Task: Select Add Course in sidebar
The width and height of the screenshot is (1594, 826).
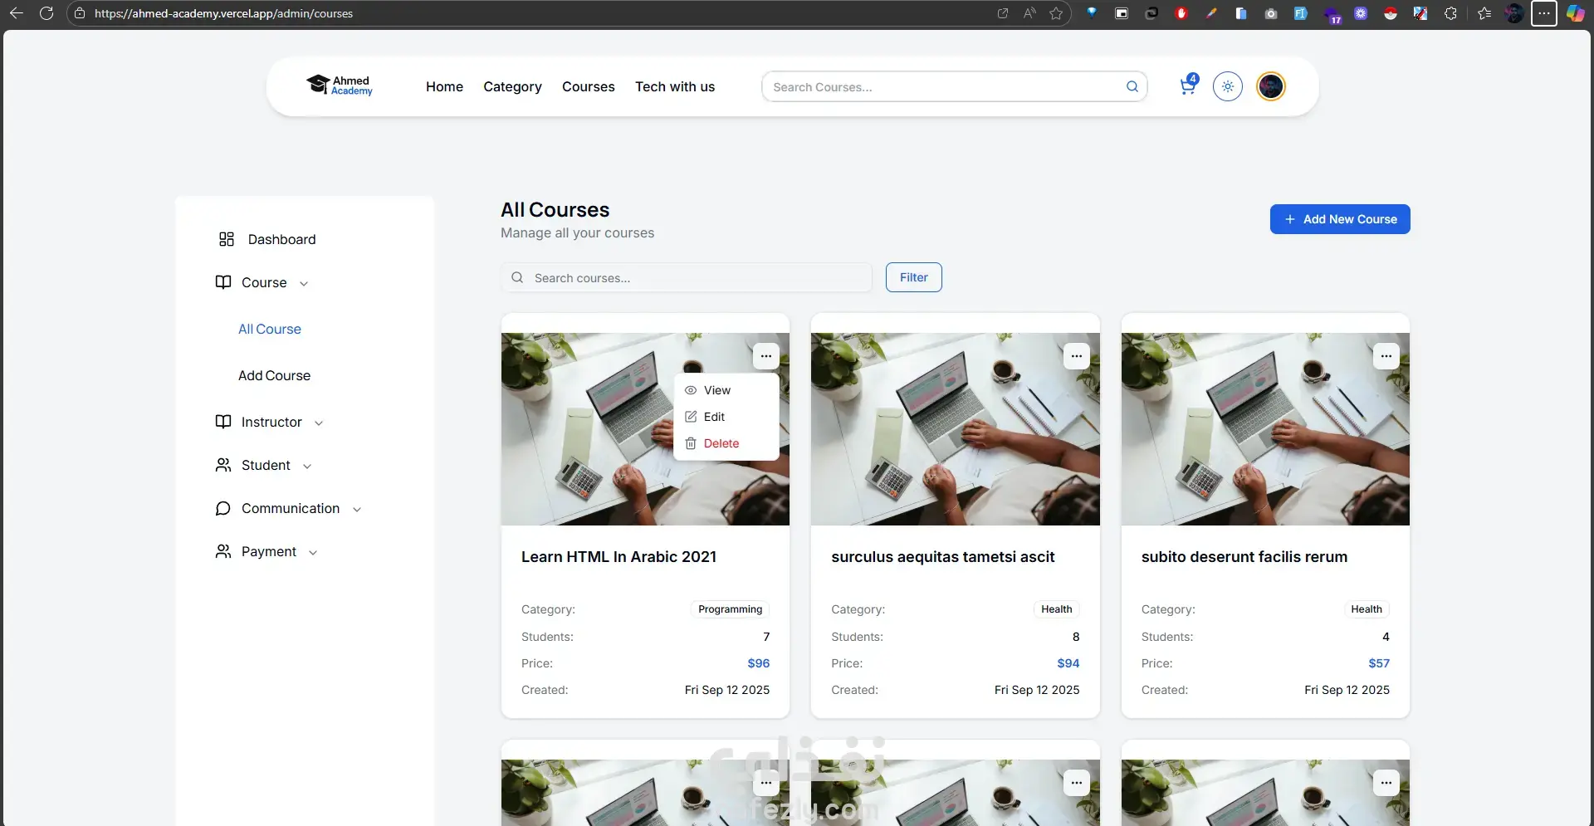Action: coord(274,375)
